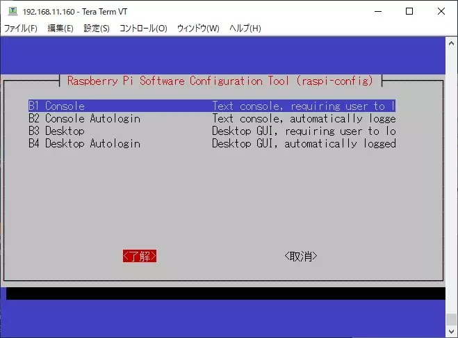Viewport: 458px width, 338px height.
Task: Click 'Text console, automatically logge' description
Action: pos(304,118)
